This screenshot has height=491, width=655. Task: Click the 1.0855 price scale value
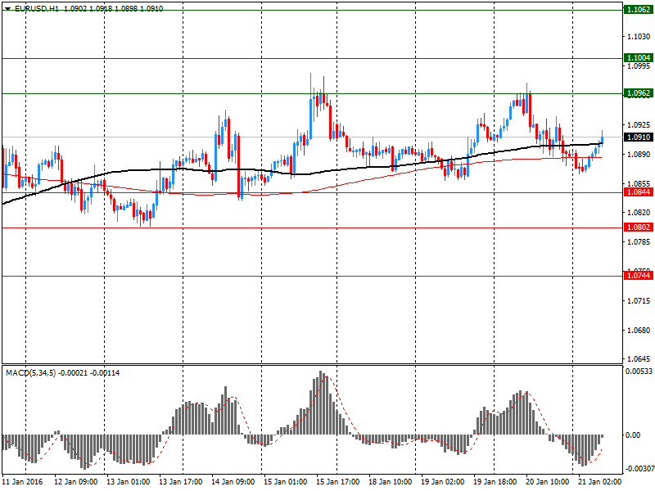click(x=639, y=183)
